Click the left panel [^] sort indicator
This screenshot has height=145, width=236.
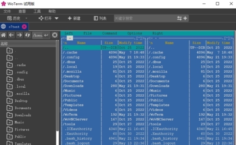(139, 38)
